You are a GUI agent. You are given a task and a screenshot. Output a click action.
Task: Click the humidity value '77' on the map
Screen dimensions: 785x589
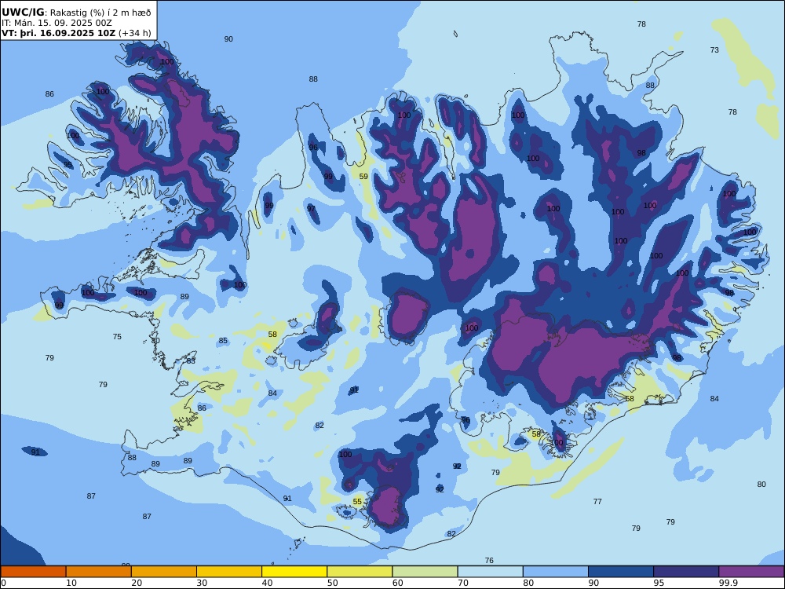(x=597, y=502)
